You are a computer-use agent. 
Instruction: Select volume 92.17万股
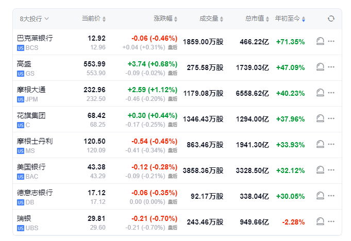pos(207,196)
